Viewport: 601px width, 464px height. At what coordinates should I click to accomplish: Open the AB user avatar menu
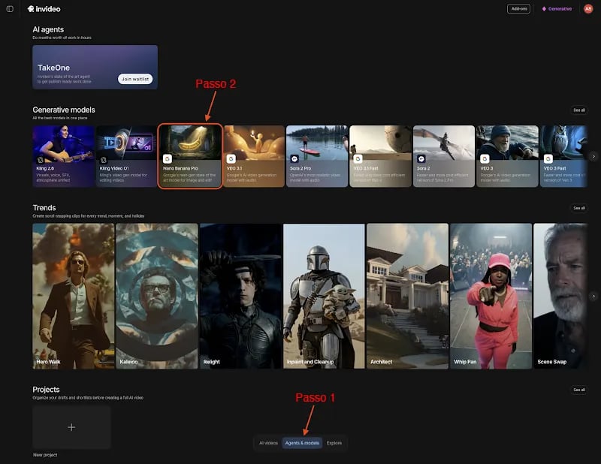pos(588,9)
